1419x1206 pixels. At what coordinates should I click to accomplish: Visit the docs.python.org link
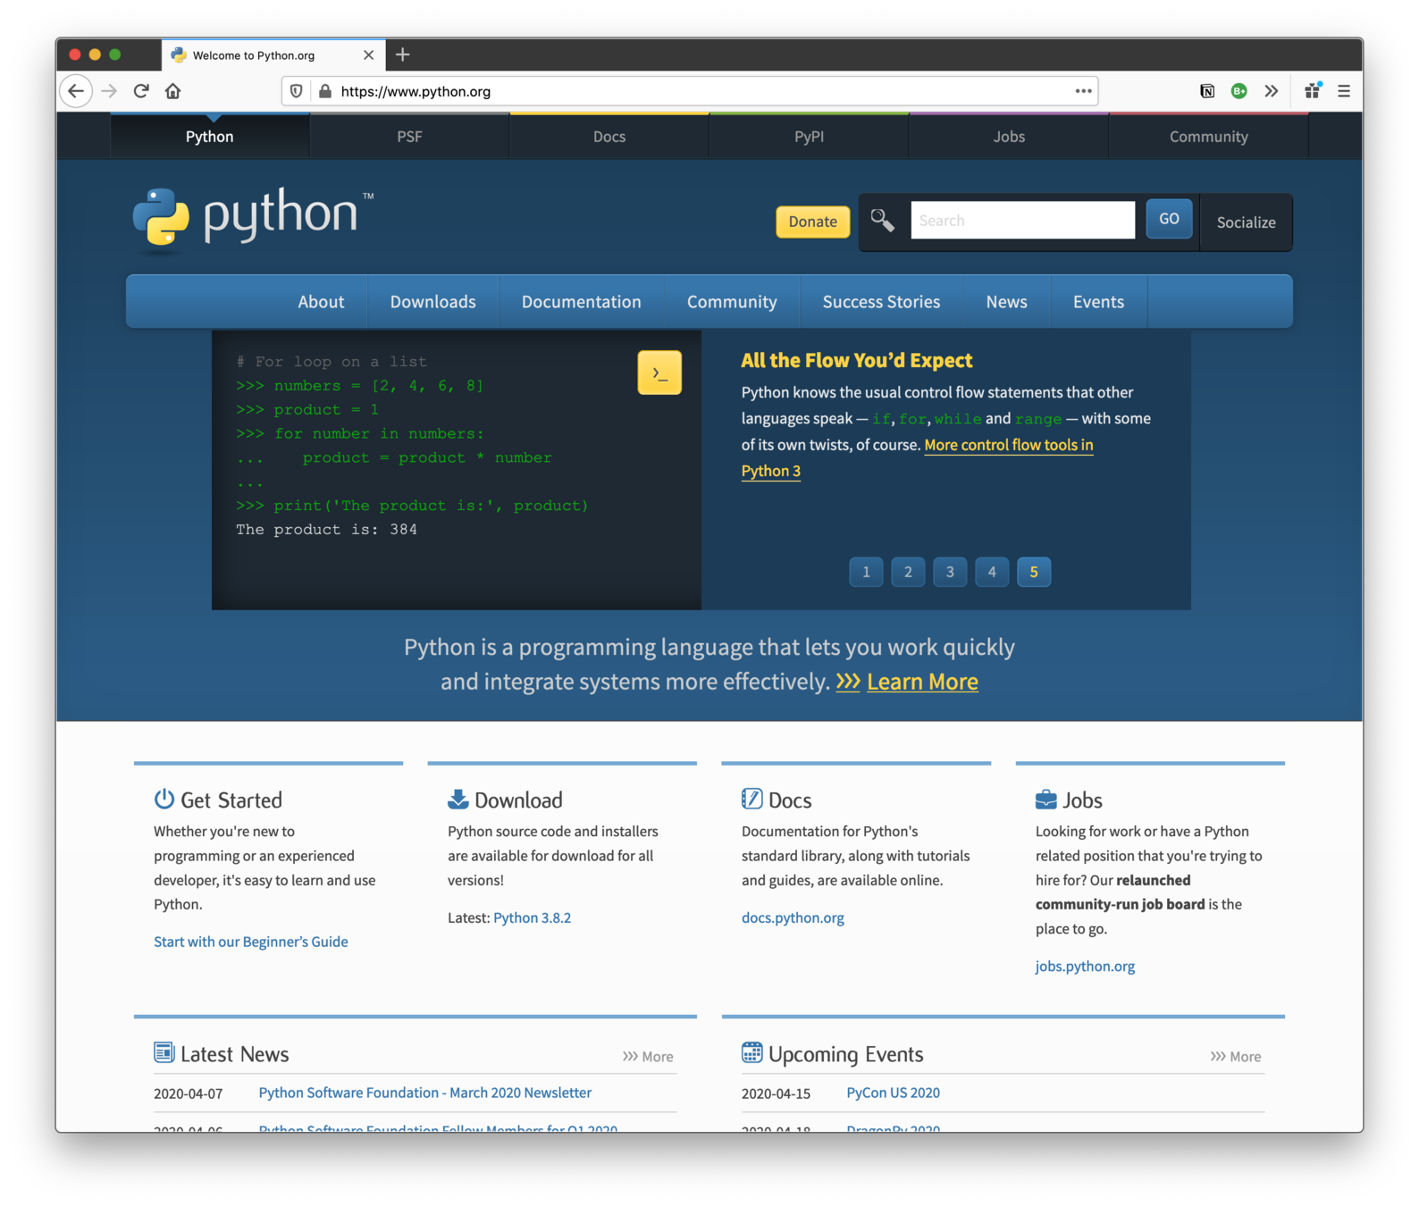793,917
